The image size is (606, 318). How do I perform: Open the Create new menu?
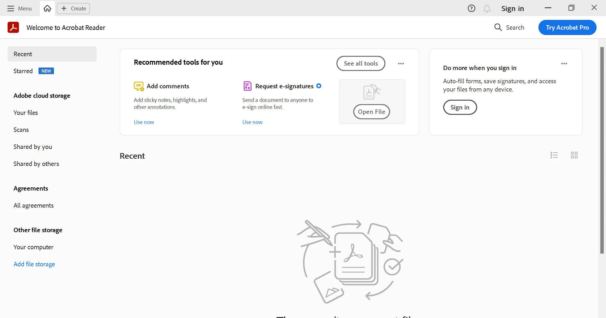click(74, 9)
